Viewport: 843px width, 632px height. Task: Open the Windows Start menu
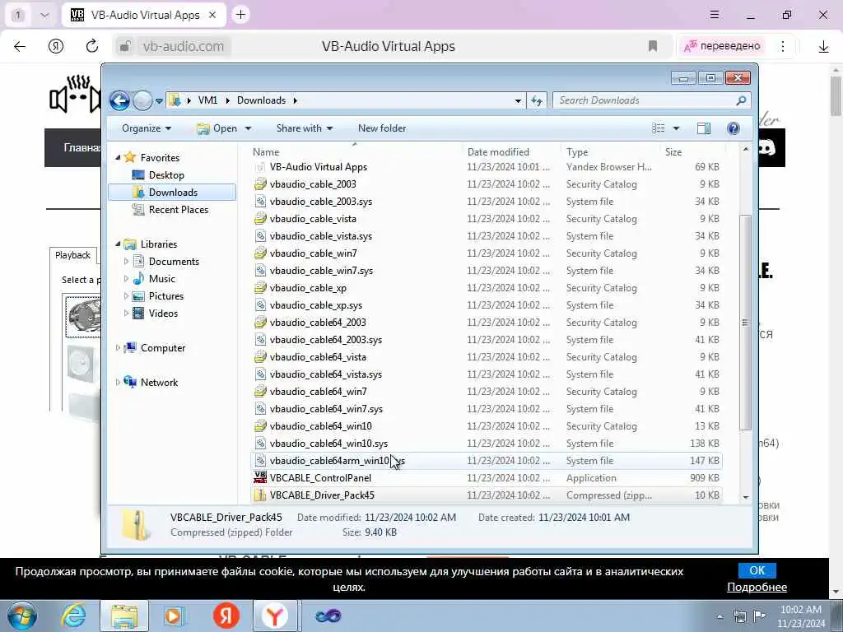tap(21, 616)
